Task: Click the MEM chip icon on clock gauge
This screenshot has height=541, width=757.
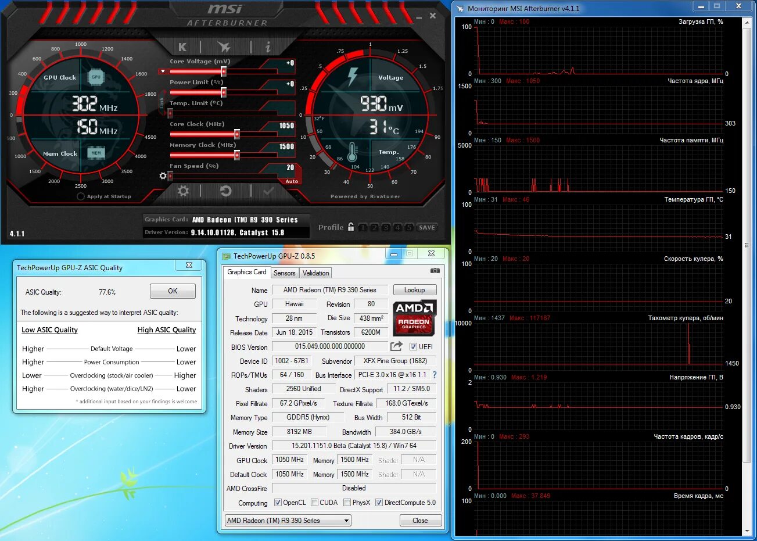Action: coord(96,153)
